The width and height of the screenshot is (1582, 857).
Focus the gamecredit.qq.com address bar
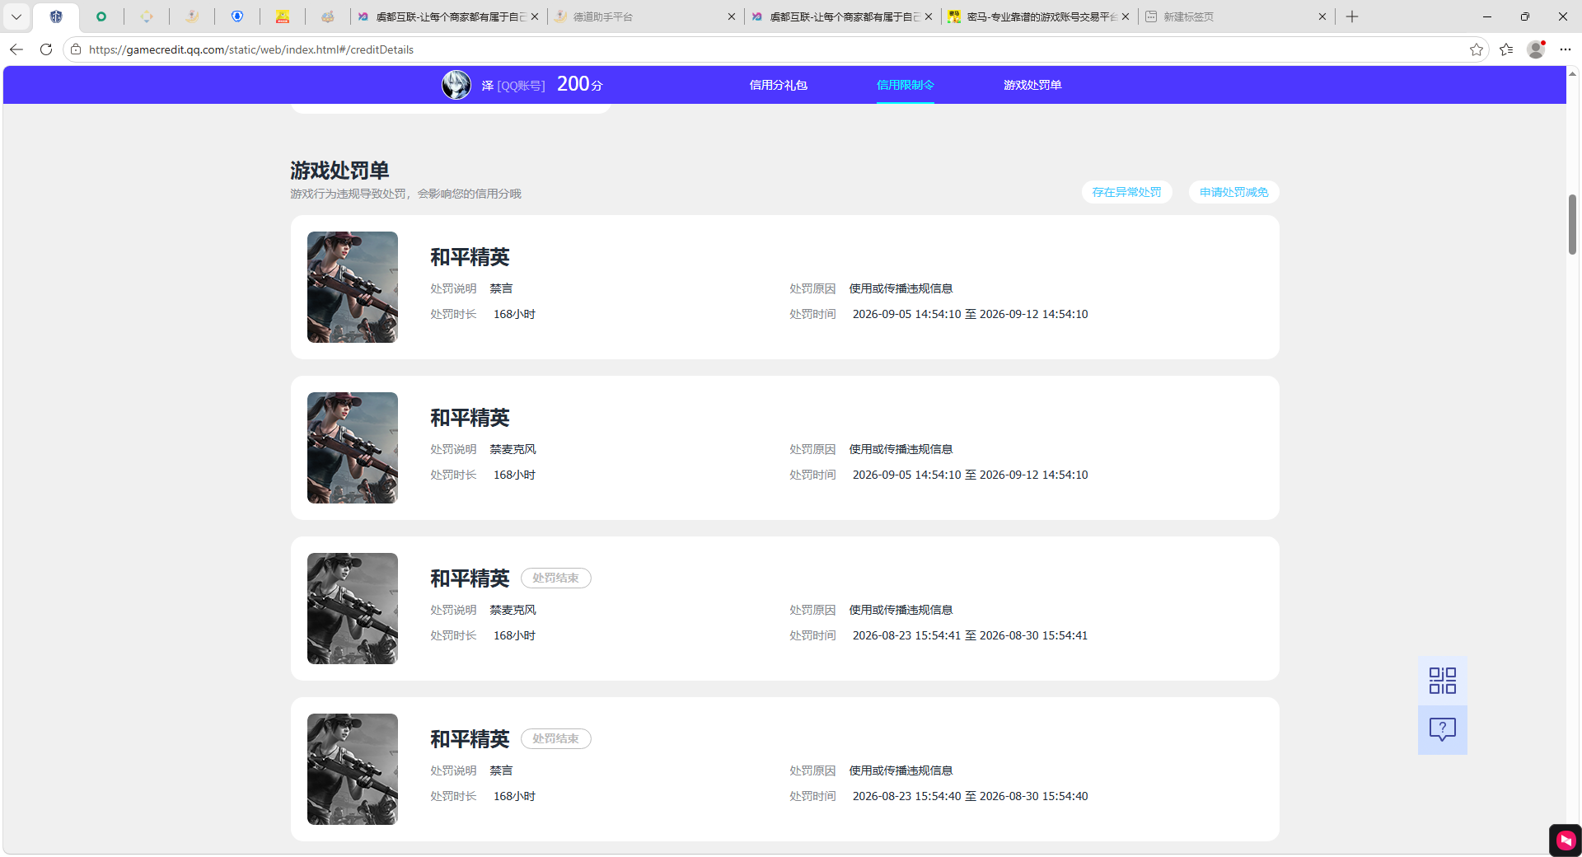775,49
